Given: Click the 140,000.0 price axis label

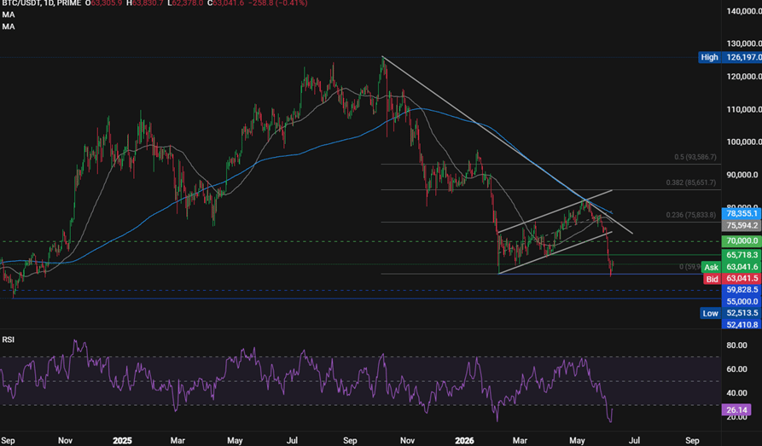Looking at the screenshot, I should point(743,11).
